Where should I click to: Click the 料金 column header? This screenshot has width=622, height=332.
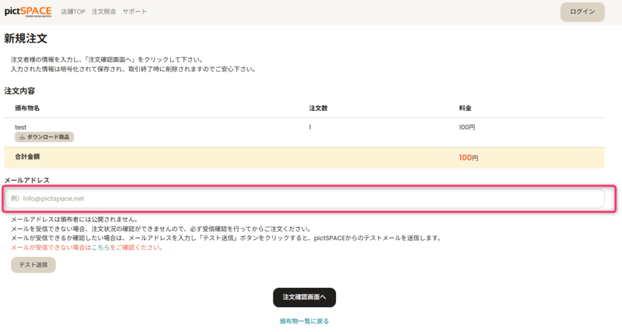click(x=465, y=108)
